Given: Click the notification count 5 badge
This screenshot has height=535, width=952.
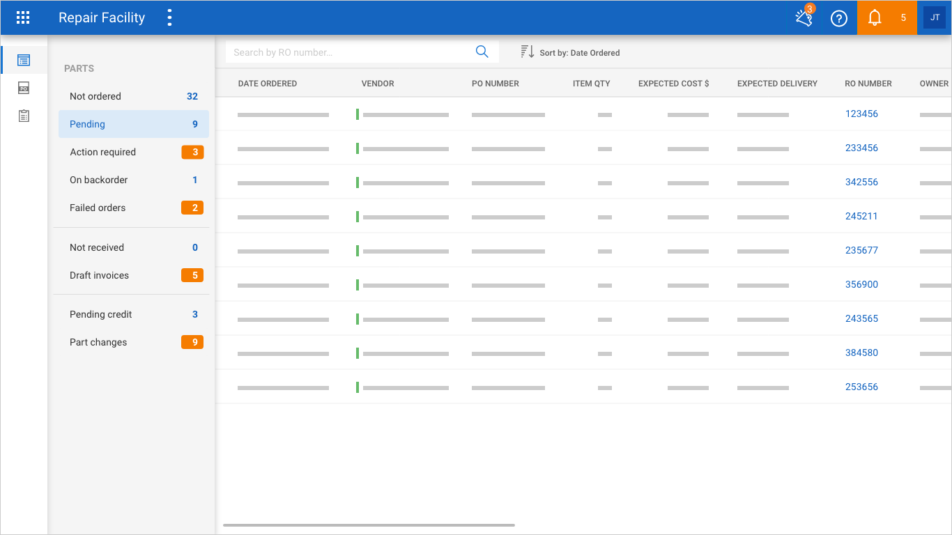Looking at the screenshot, I should [903, 18].
